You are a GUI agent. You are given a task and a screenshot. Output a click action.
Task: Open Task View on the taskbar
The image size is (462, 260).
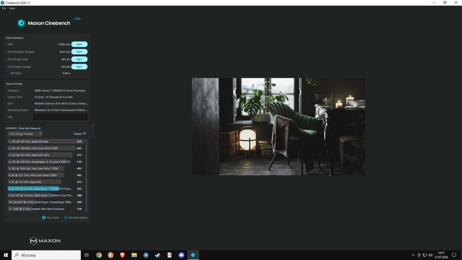[86, 255]
